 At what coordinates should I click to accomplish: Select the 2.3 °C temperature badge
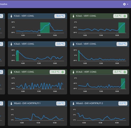click(x=123, y=104)
